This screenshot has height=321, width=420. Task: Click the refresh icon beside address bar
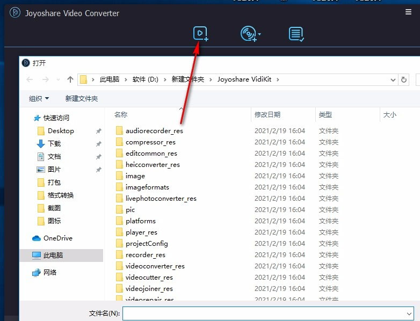[404, 79]
